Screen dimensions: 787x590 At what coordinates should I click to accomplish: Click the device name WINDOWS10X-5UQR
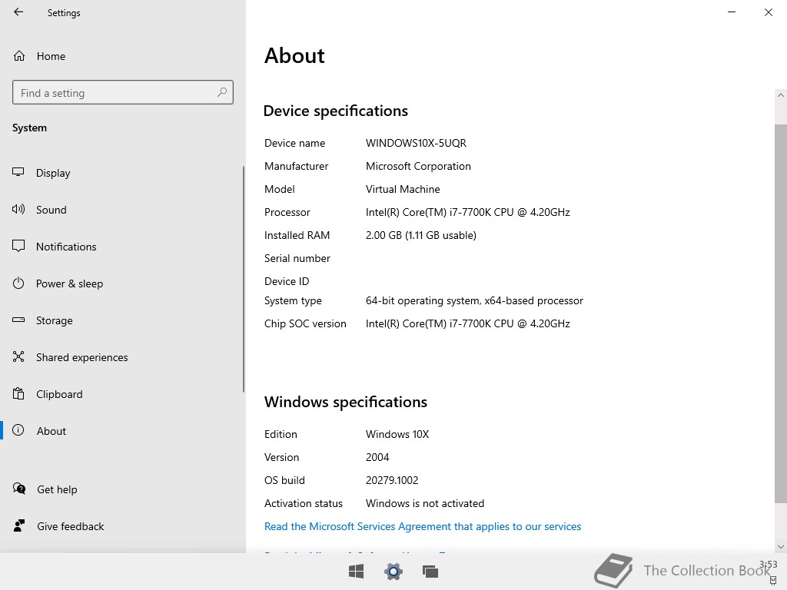tap(416, 143)
